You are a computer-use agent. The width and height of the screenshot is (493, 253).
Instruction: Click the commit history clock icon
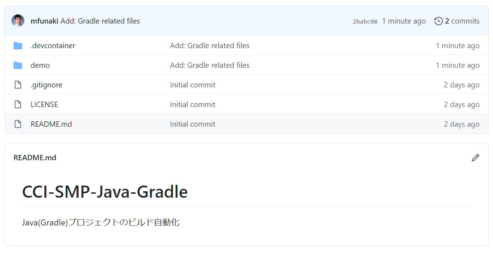click(x=438, y=21)
